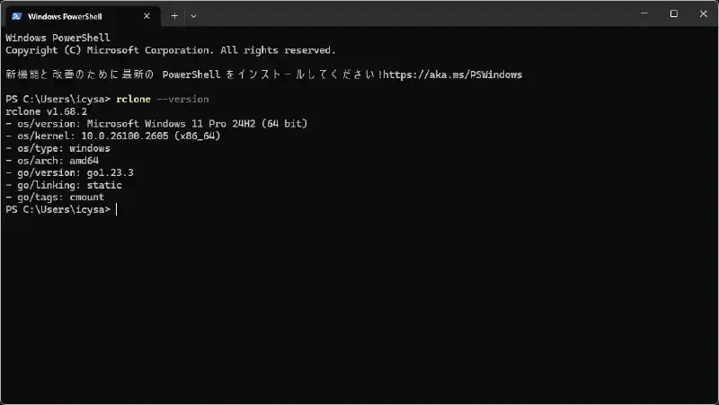Click the rclone command text

[133, 100]
